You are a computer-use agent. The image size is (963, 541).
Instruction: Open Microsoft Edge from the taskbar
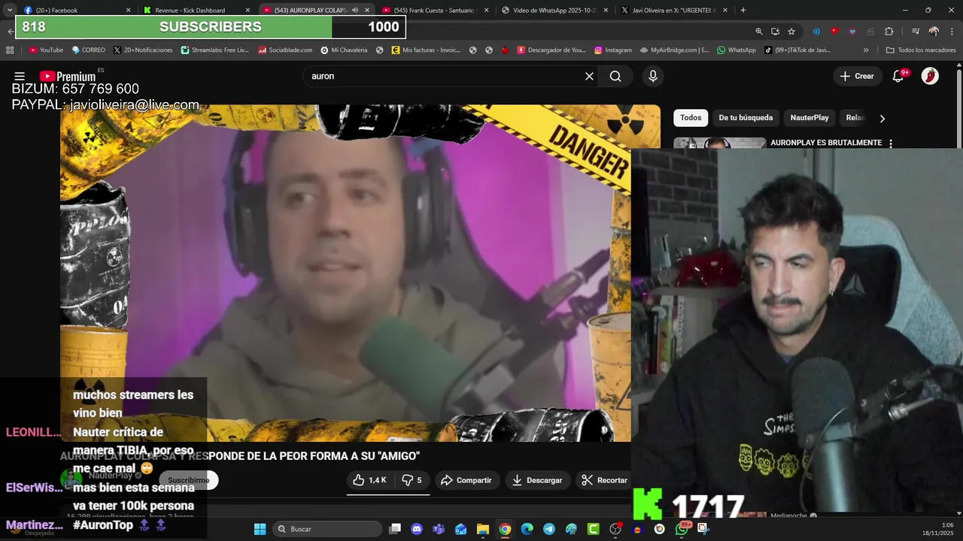coord(527,529)
